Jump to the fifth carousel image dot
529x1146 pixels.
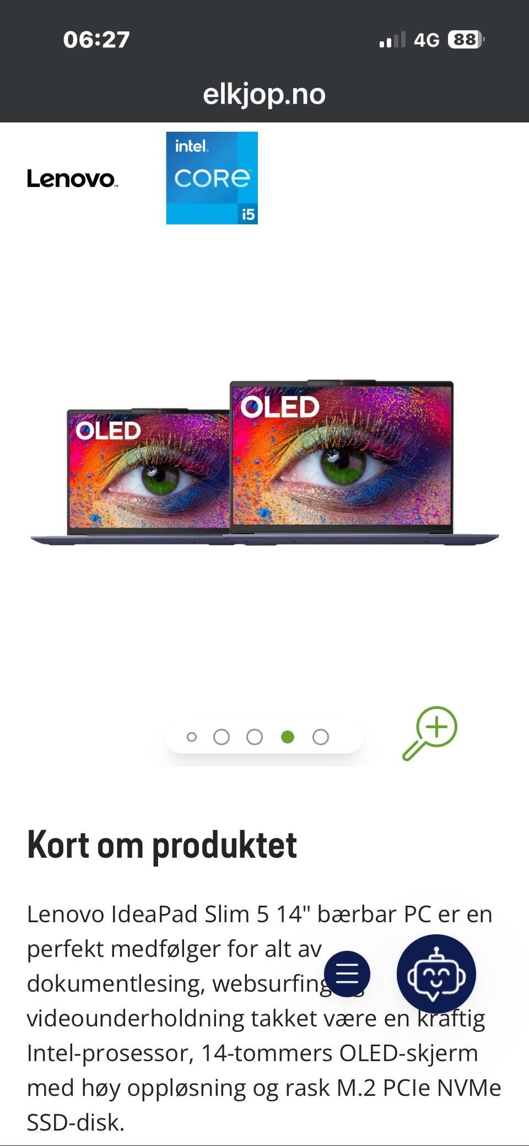(321, 737)
